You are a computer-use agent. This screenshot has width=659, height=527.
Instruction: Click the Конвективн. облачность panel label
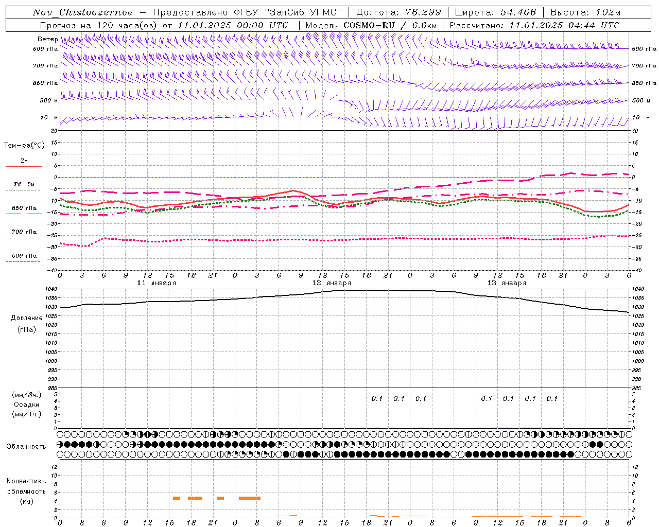tap(26, 486)
